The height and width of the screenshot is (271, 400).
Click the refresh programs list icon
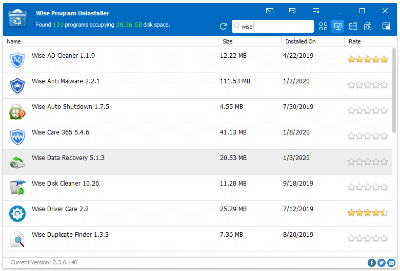click(223, 26)
